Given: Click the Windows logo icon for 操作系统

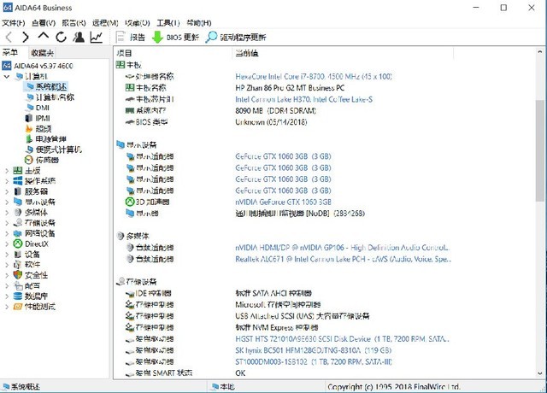Looking at the screenshot, I should click(x=18, y=181).
